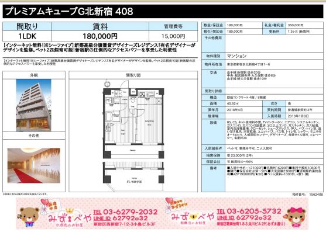Screen dimensions: 326x232
Task: Click the title プレミアムキューブG北新宿 408
Action: coord(69,12)
